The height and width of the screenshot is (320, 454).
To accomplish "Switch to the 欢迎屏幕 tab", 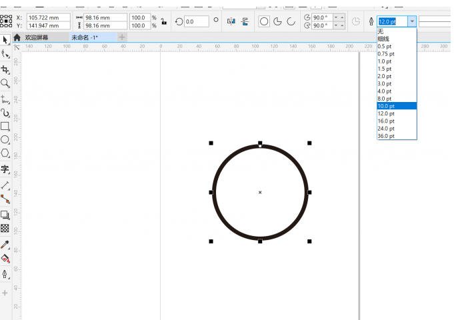I will click(x=37, y=37).
